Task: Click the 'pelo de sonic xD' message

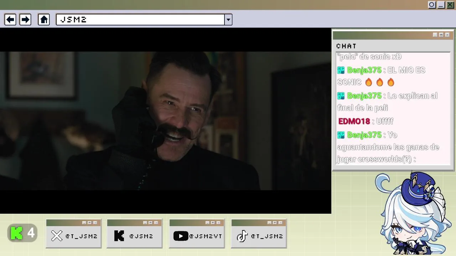Action: point(369,57)
